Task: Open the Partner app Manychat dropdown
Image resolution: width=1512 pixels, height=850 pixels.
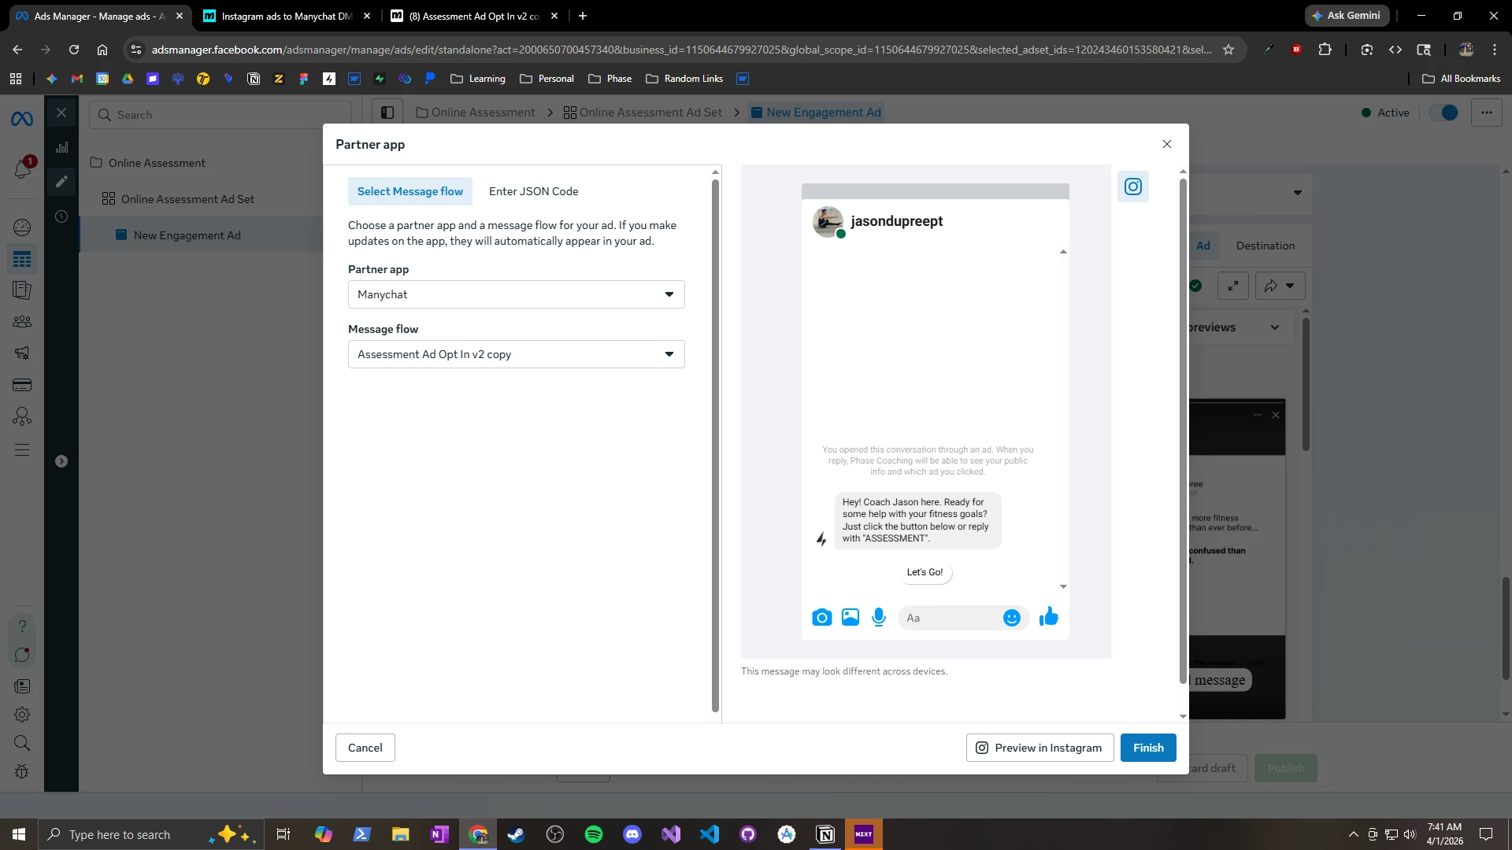Action: coord(516,294)
